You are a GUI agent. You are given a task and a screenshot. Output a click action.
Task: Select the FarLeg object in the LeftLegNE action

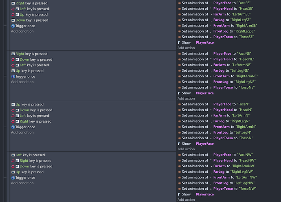coord(219,70)
